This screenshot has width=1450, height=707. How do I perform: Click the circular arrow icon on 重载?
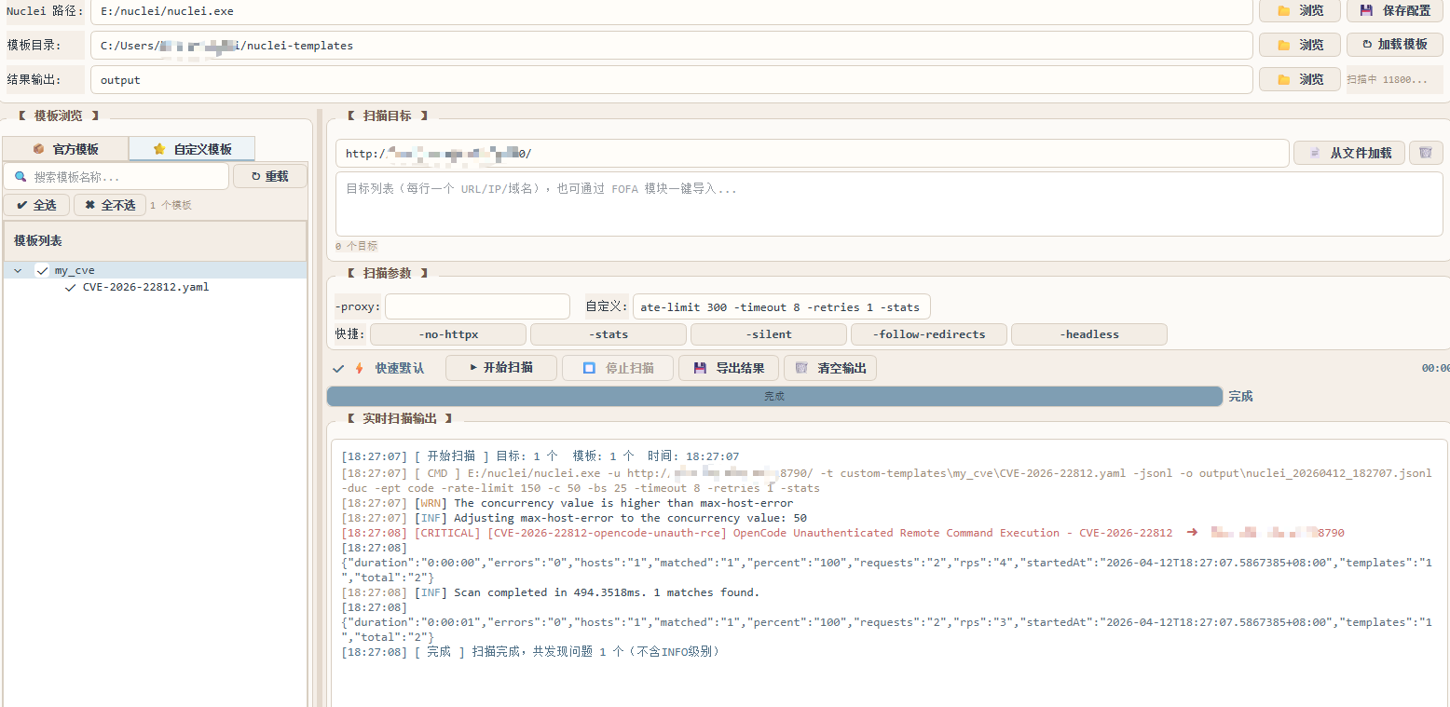point(255,176)
